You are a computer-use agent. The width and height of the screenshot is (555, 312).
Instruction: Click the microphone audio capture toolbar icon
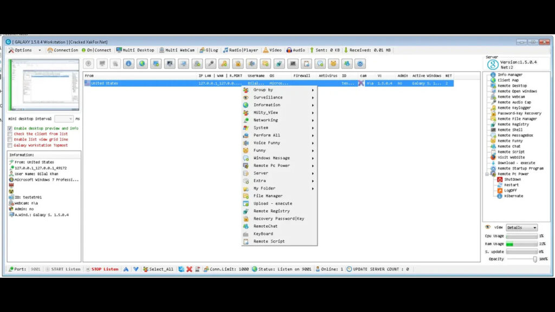(x=211, y=64)
